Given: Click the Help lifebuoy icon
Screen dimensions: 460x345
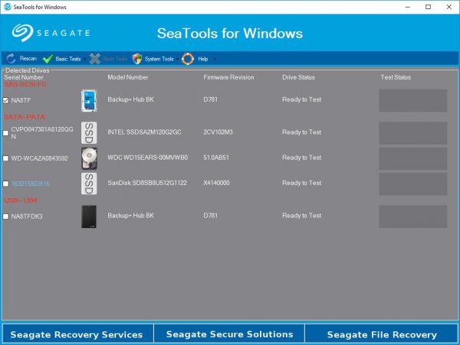Looking at the screenshot, I should (188, 59).
